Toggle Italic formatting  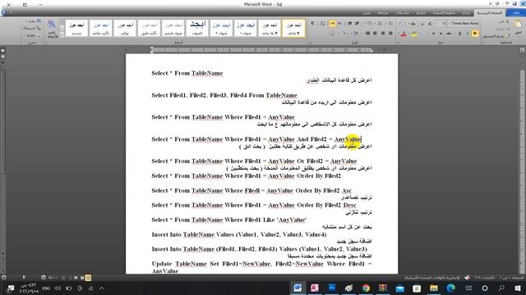(468, 34)
